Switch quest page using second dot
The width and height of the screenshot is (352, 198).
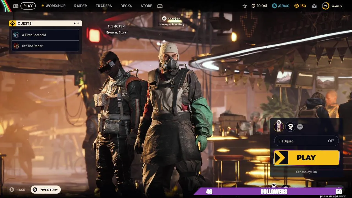point(78,23)
